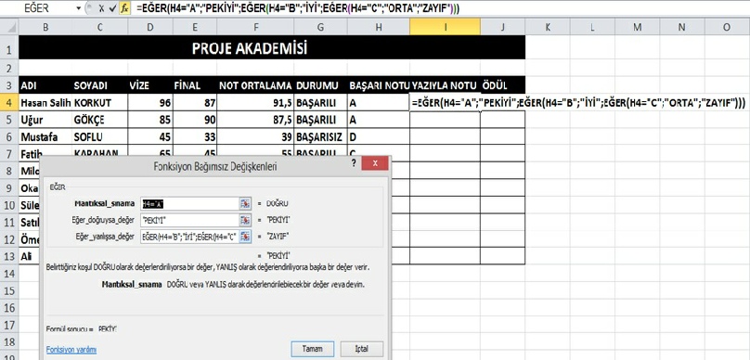Screen dimensions: 750x360
Task: Click the cell with value 91,5
Action: [x=256, y=102]
